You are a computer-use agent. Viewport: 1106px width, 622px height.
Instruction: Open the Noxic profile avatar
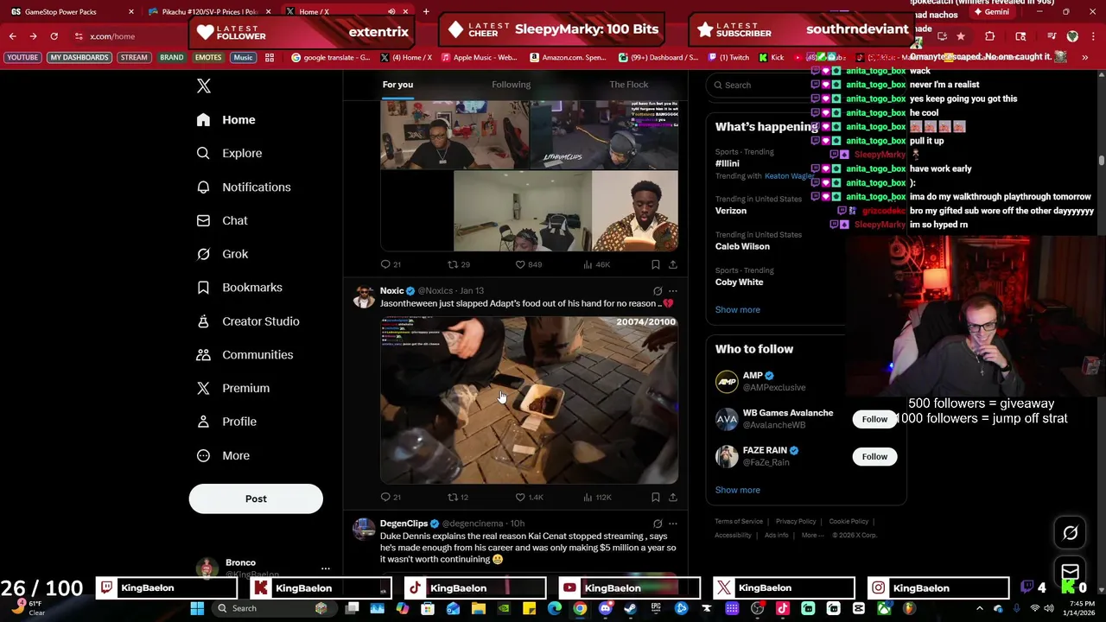(364, 297)
